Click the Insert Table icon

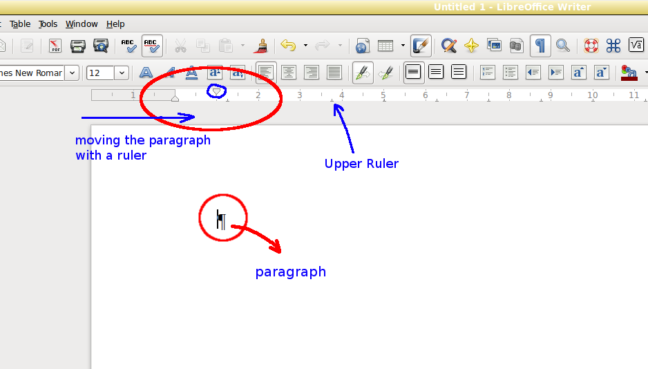[x=385, y=46]
